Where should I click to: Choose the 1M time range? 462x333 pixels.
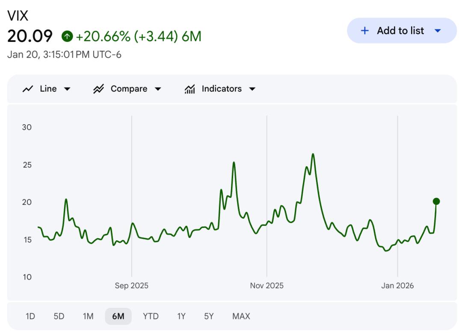(88, 316)
